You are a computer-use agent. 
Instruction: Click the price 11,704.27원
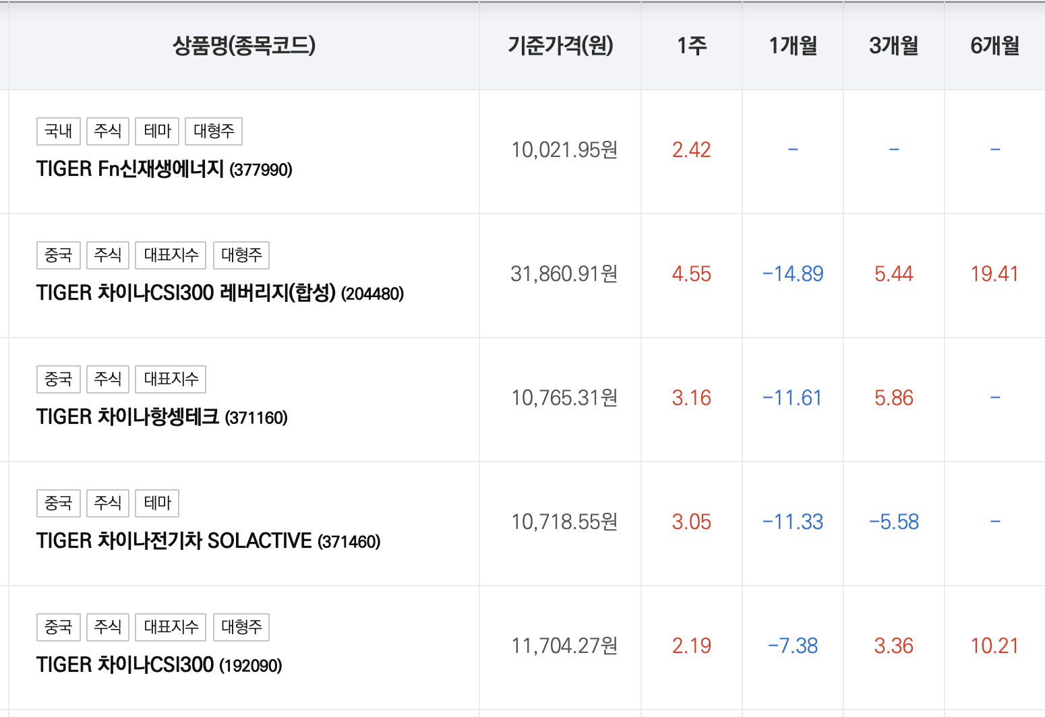(x=564, y=646)
